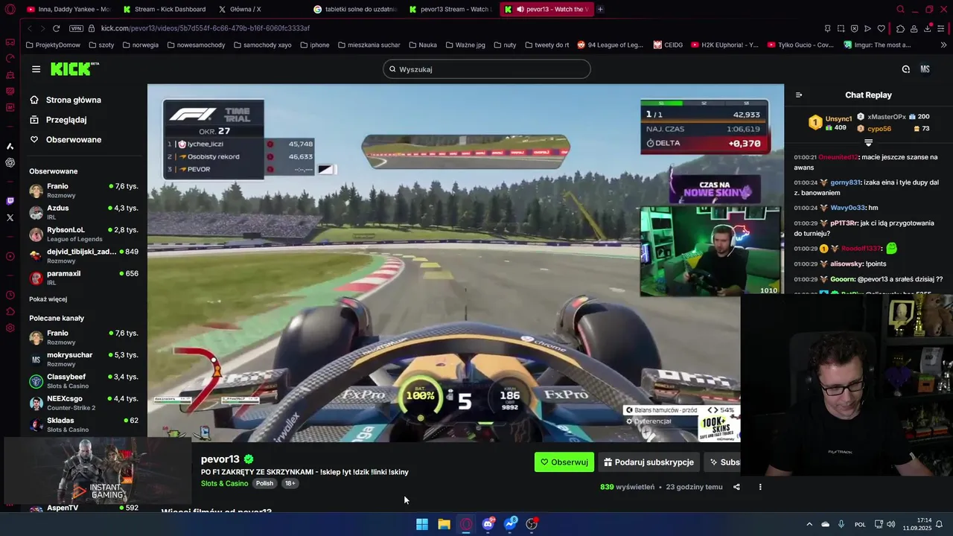Switch to Stream - Kick Dashboard tab
The width and height of the screenshot is (953, 536).
164,9
